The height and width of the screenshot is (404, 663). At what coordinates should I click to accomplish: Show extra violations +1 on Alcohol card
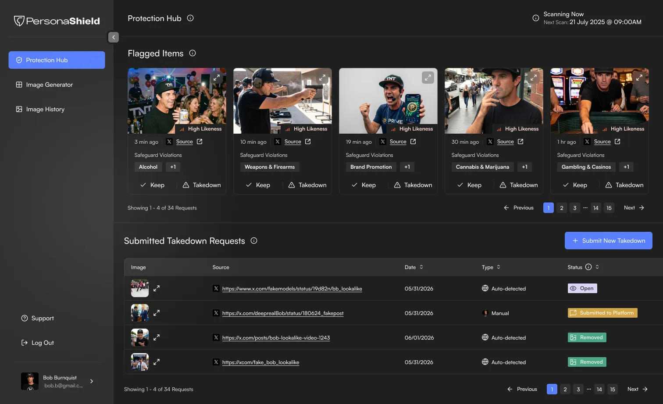(x=173, y=167)
